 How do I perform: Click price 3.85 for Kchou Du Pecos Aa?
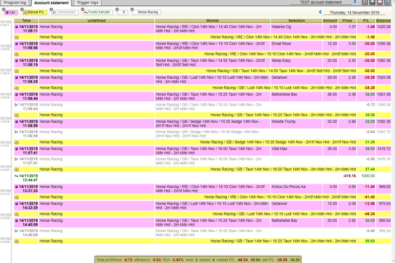[x=352, y=187]
